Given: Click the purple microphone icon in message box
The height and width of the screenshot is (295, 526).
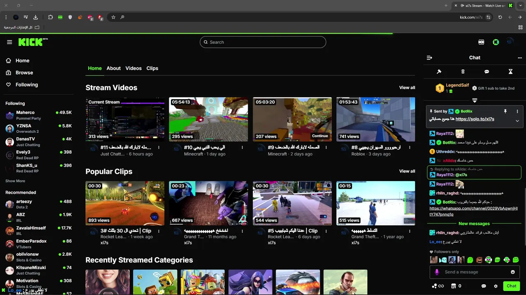Looking at the screenshot, I should [x=437, y=272].
